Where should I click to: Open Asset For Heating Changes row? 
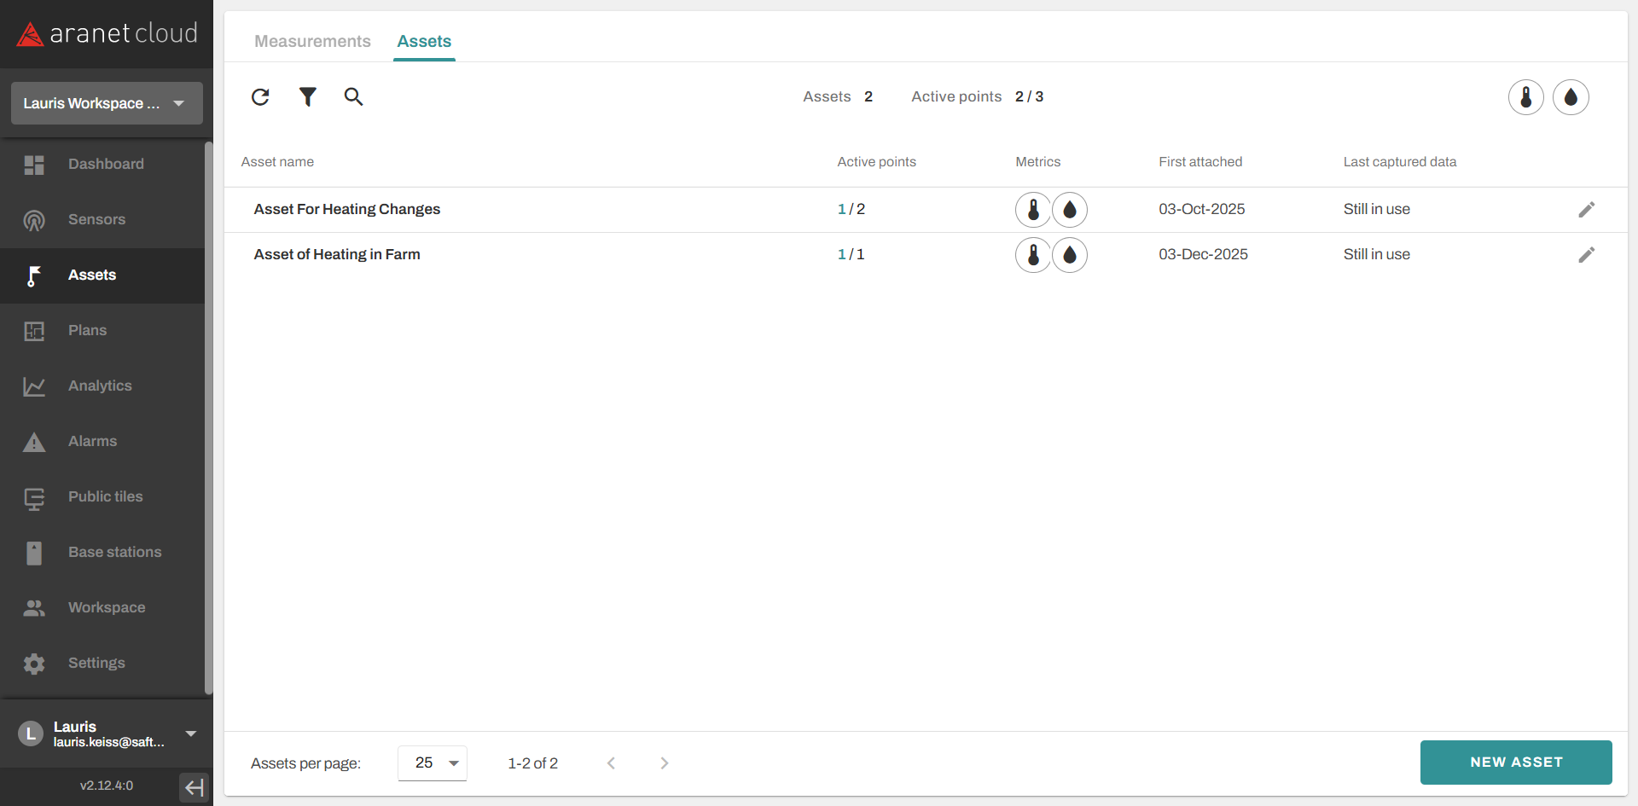pos(346,210)
